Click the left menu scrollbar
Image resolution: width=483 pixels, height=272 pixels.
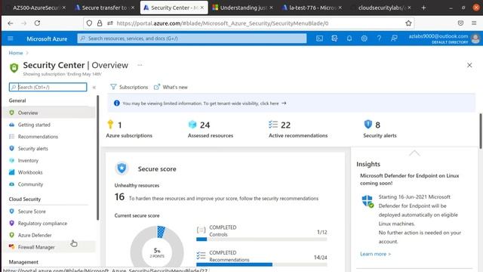click(x=98, y=157)
